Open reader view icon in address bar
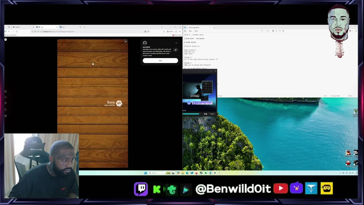Viewport: 364px width, 205px height. point(145,31)
